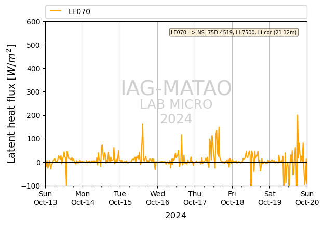Screen dimensions: 324x225
Task: Select the Sun Oct-20 x-axis label
Action: click(307, 198)
